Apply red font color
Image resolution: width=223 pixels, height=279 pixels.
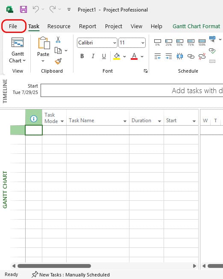134,56
